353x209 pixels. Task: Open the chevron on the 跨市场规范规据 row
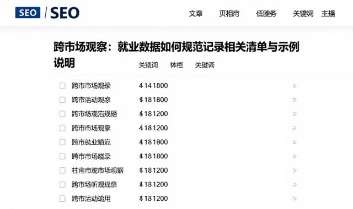point(295,114)
